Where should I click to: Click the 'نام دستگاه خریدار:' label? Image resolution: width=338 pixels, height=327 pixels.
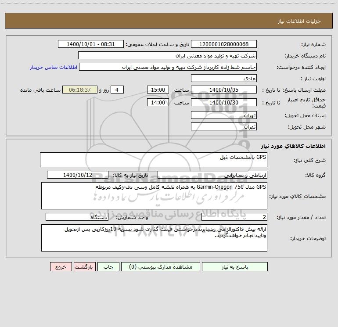(x=305, y=56)
